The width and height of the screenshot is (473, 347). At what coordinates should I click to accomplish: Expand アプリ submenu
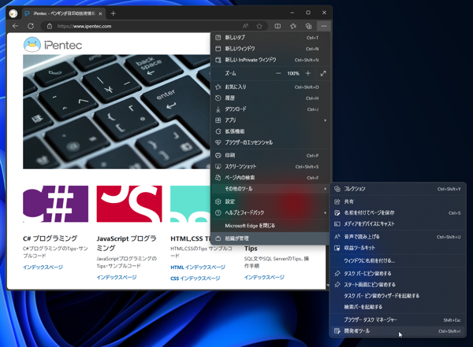tap(270, 120)
